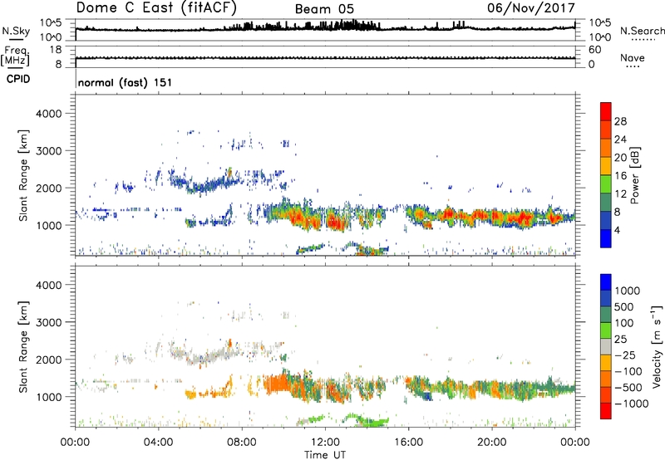Click the date '06/Nov/2017'
The image size is (665, 460).
coord(531,8)
